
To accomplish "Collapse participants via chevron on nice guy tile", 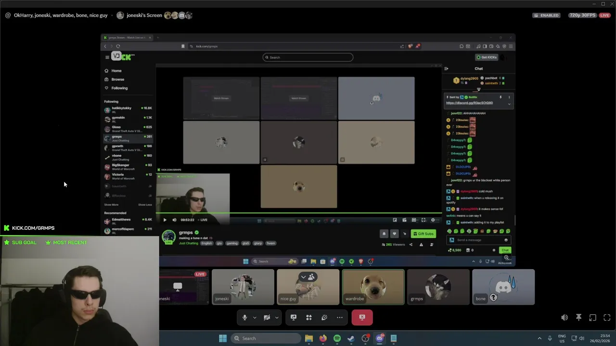I will coord(307,277).
